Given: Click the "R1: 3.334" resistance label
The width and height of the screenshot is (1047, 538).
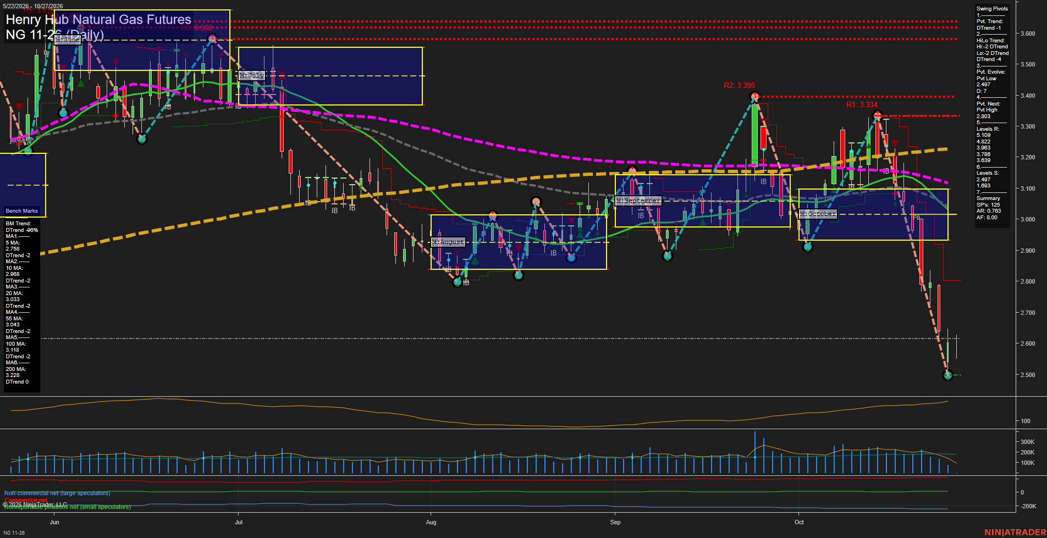Looking at the screenshot, I should point(862,105).
